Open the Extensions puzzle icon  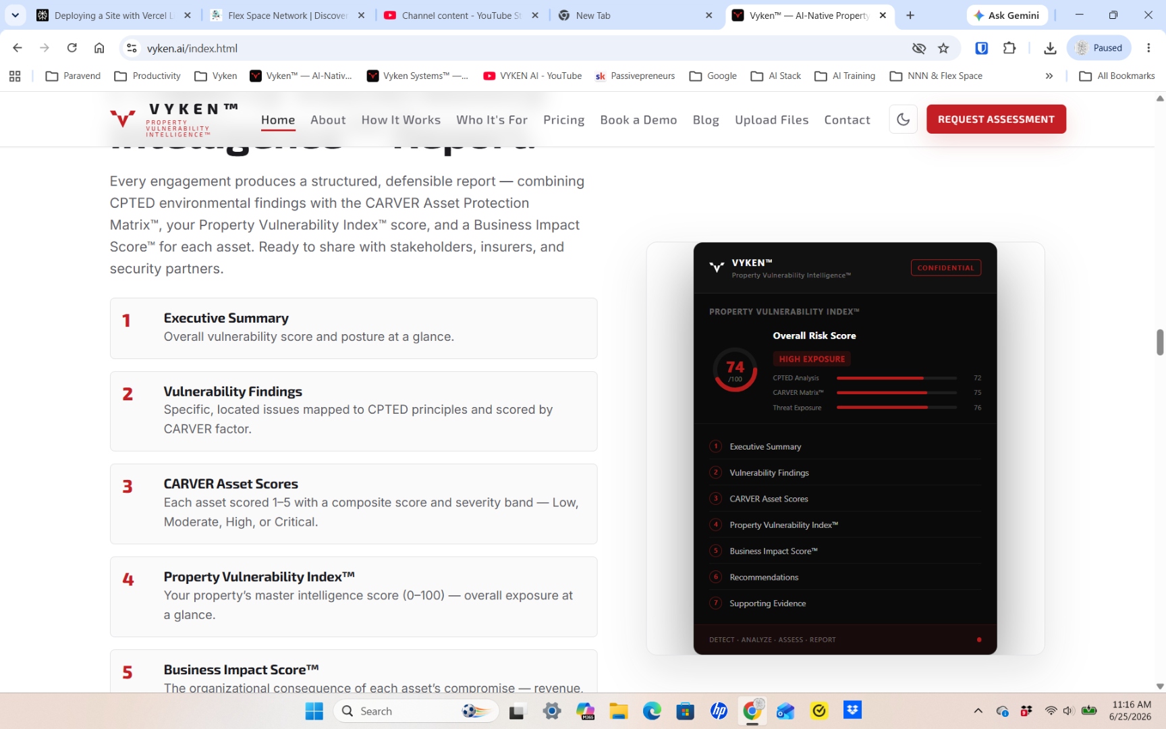coord(1009,48)
